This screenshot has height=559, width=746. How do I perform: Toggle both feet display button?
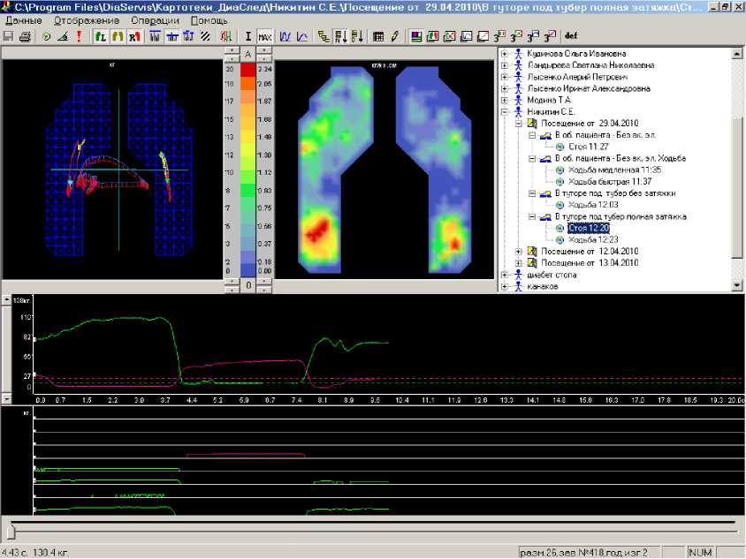[117, 37]
